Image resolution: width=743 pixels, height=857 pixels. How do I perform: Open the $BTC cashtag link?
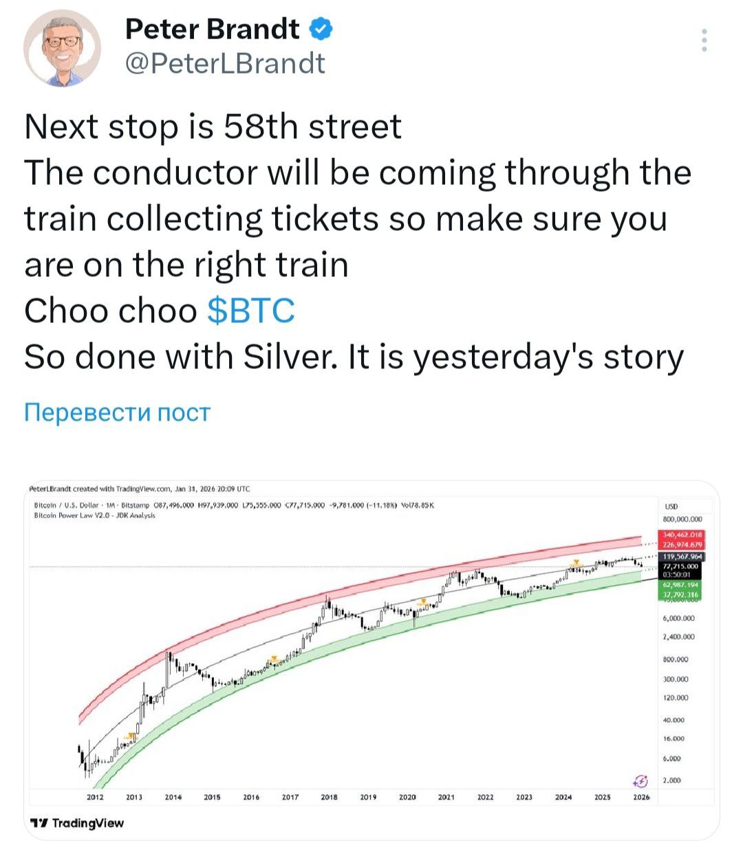coord(252,309)
